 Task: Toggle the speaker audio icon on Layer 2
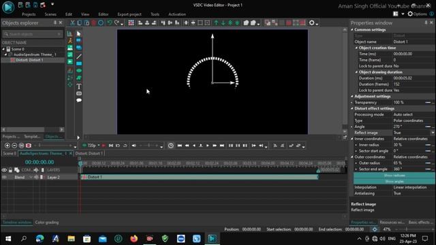(36, 177)
